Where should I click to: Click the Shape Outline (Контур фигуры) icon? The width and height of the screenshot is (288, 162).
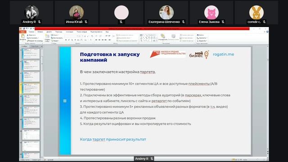pyautogui.click(x=180, y=38)
